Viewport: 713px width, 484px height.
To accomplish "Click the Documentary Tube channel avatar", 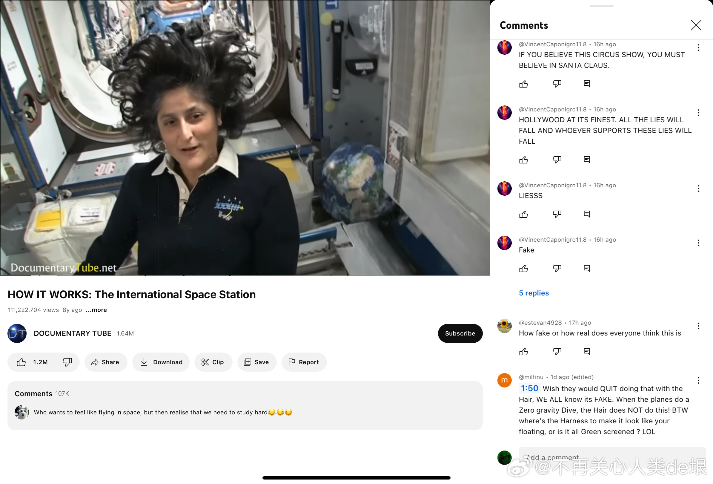I will pos(17,333).
